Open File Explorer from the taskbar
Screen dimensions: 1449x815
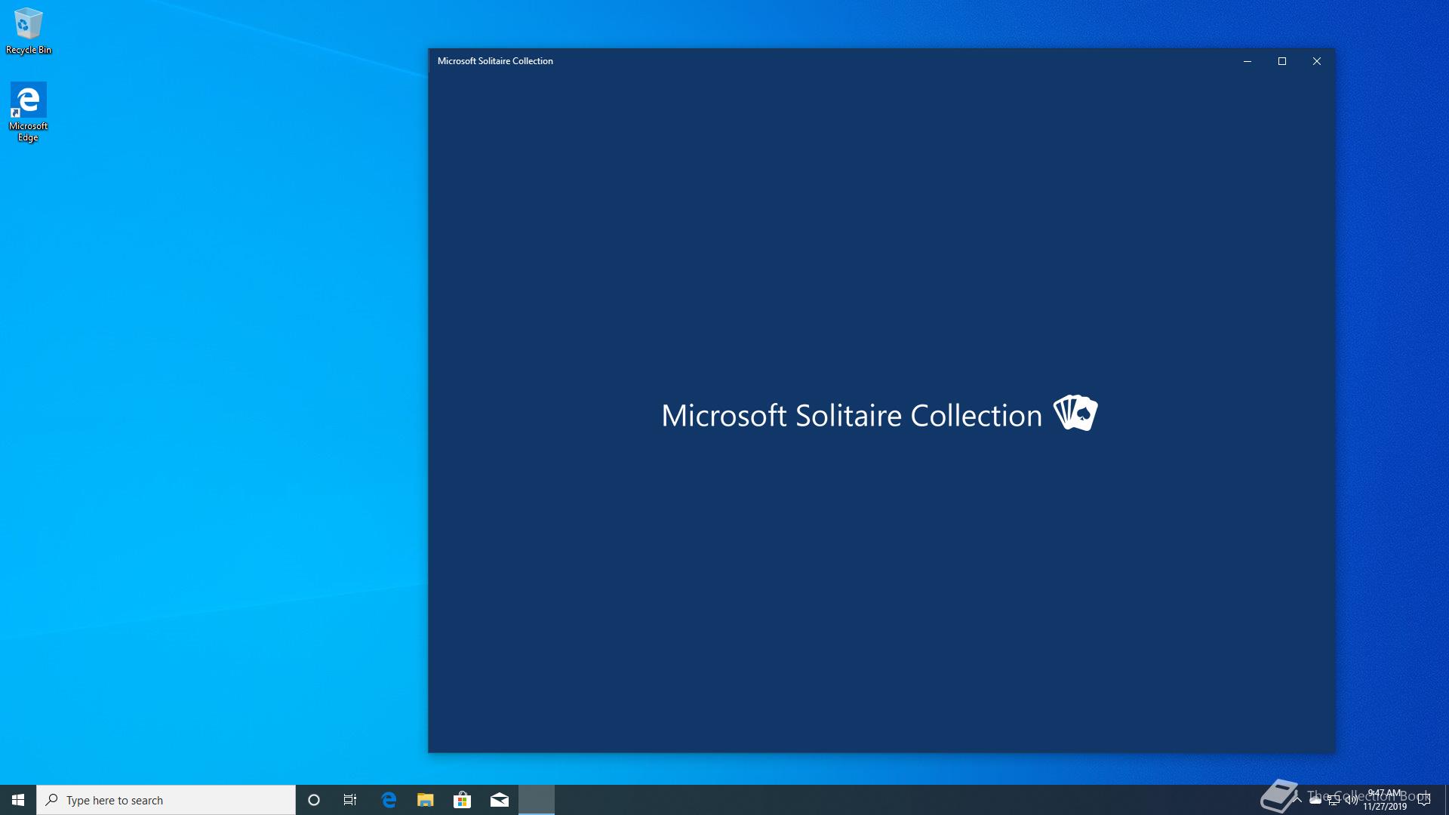point(426,800)
